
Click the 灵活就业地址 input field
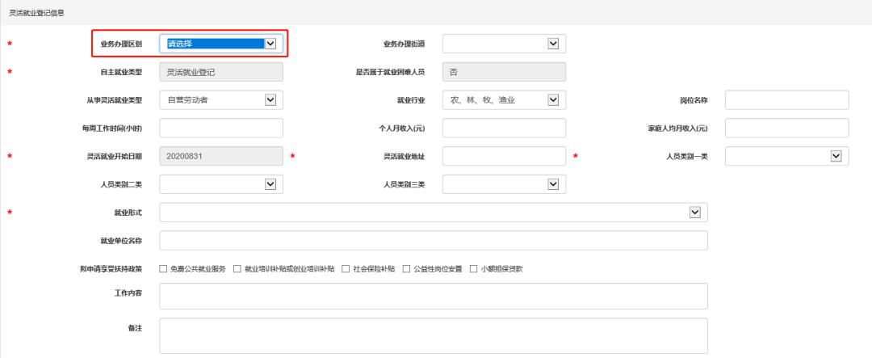(504, 156)
